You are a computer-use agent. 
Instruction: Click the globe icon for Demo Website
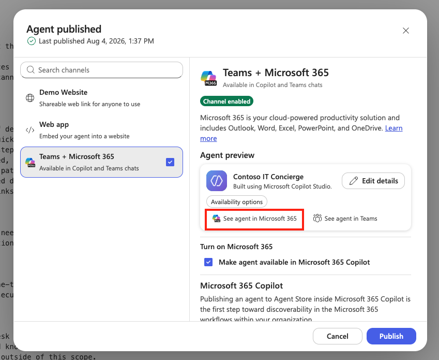point(30,98)
